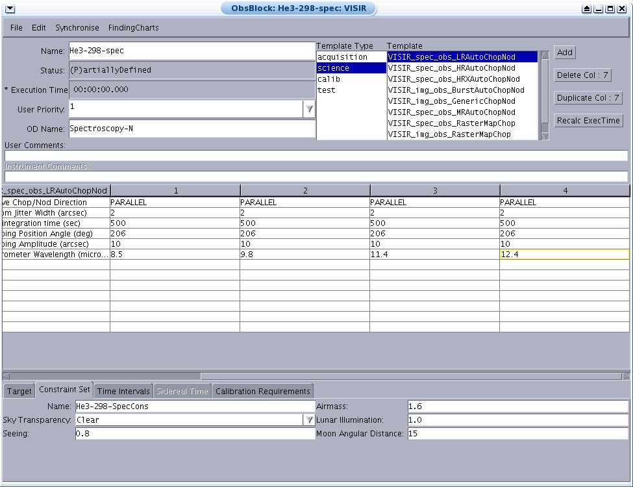The height and width of the screenshot is (487, 633).
Task: Select Chopping Amplitude 10 in column 4
Action: (x=564, y=244)
